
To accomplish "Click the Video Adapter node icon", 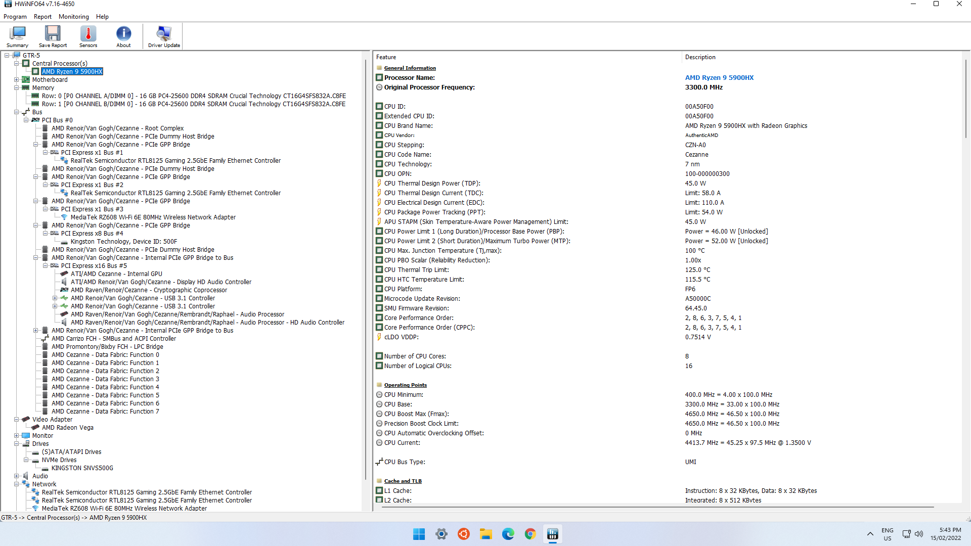I will click(26, 420).
